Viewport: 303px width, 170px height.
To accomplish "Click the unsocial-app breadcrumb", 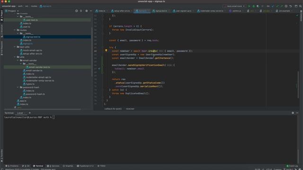I will click(x=9, y=6).
